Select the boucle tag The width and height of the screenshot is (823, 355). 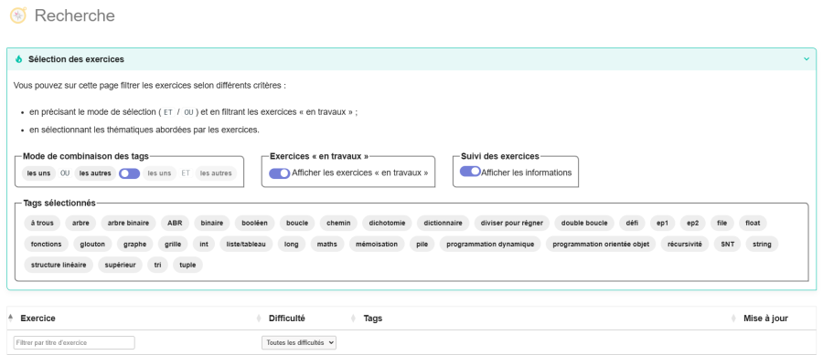pos(297,223)
